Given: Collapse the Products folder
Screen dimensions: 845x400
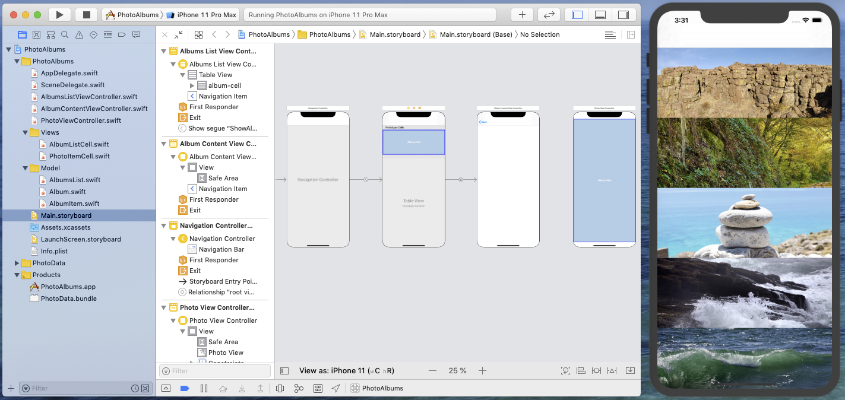Looking at the screenshot, I should 17,275.
